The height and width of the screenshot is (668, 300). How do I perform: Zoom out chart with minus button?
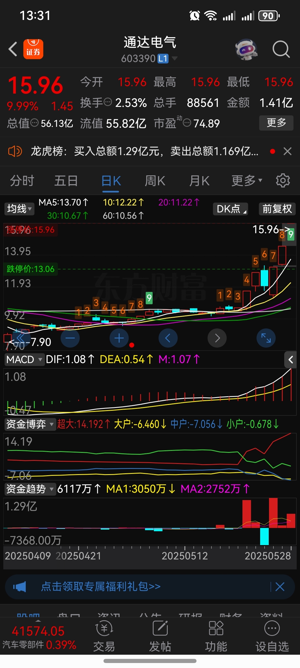[x=70, y=338]
